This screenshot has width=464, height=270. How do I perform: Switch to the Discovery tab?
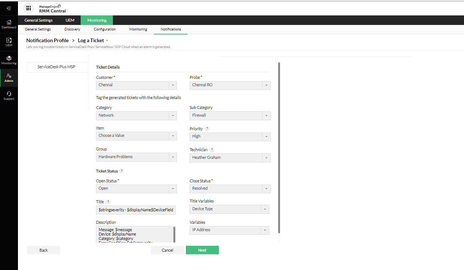[72, 29]
